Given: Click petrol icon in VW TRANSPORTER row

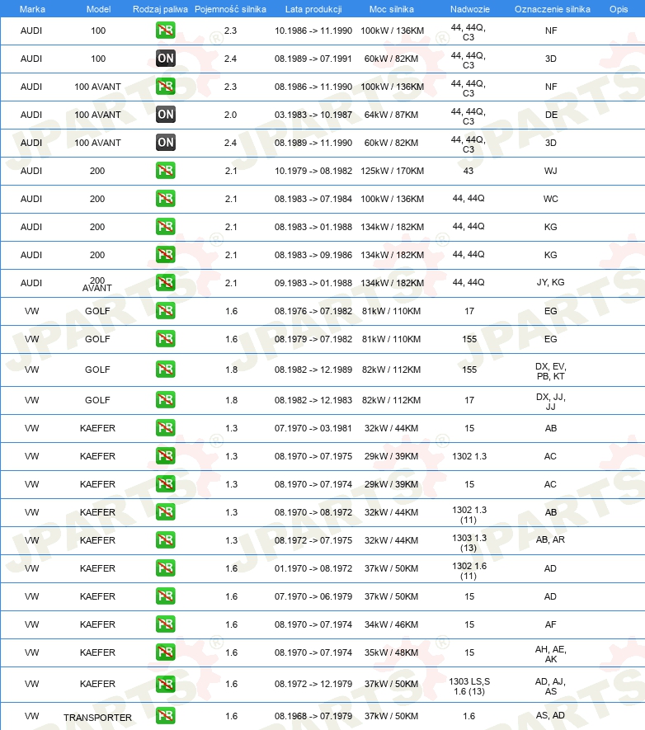Looking at the screenshot, I should tap(166, 716).
